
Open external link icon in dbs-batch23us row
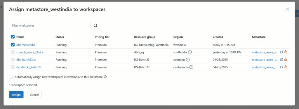click(x=281, y=60)
